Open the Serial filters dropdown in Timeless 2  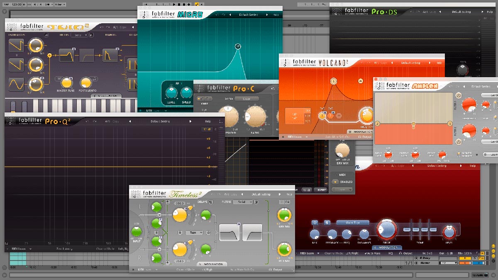pyautogui.click(x=243, y=202)
